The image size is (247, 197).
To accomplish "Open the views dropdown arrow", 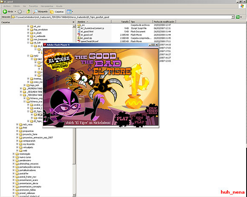I will point(72,11).
